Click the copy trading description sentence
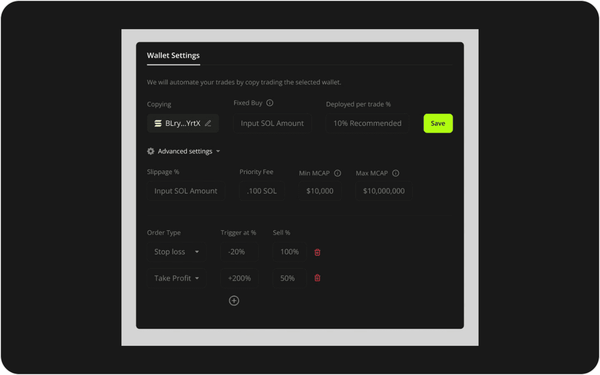This screenshot has width=600, height=375. 244,82
